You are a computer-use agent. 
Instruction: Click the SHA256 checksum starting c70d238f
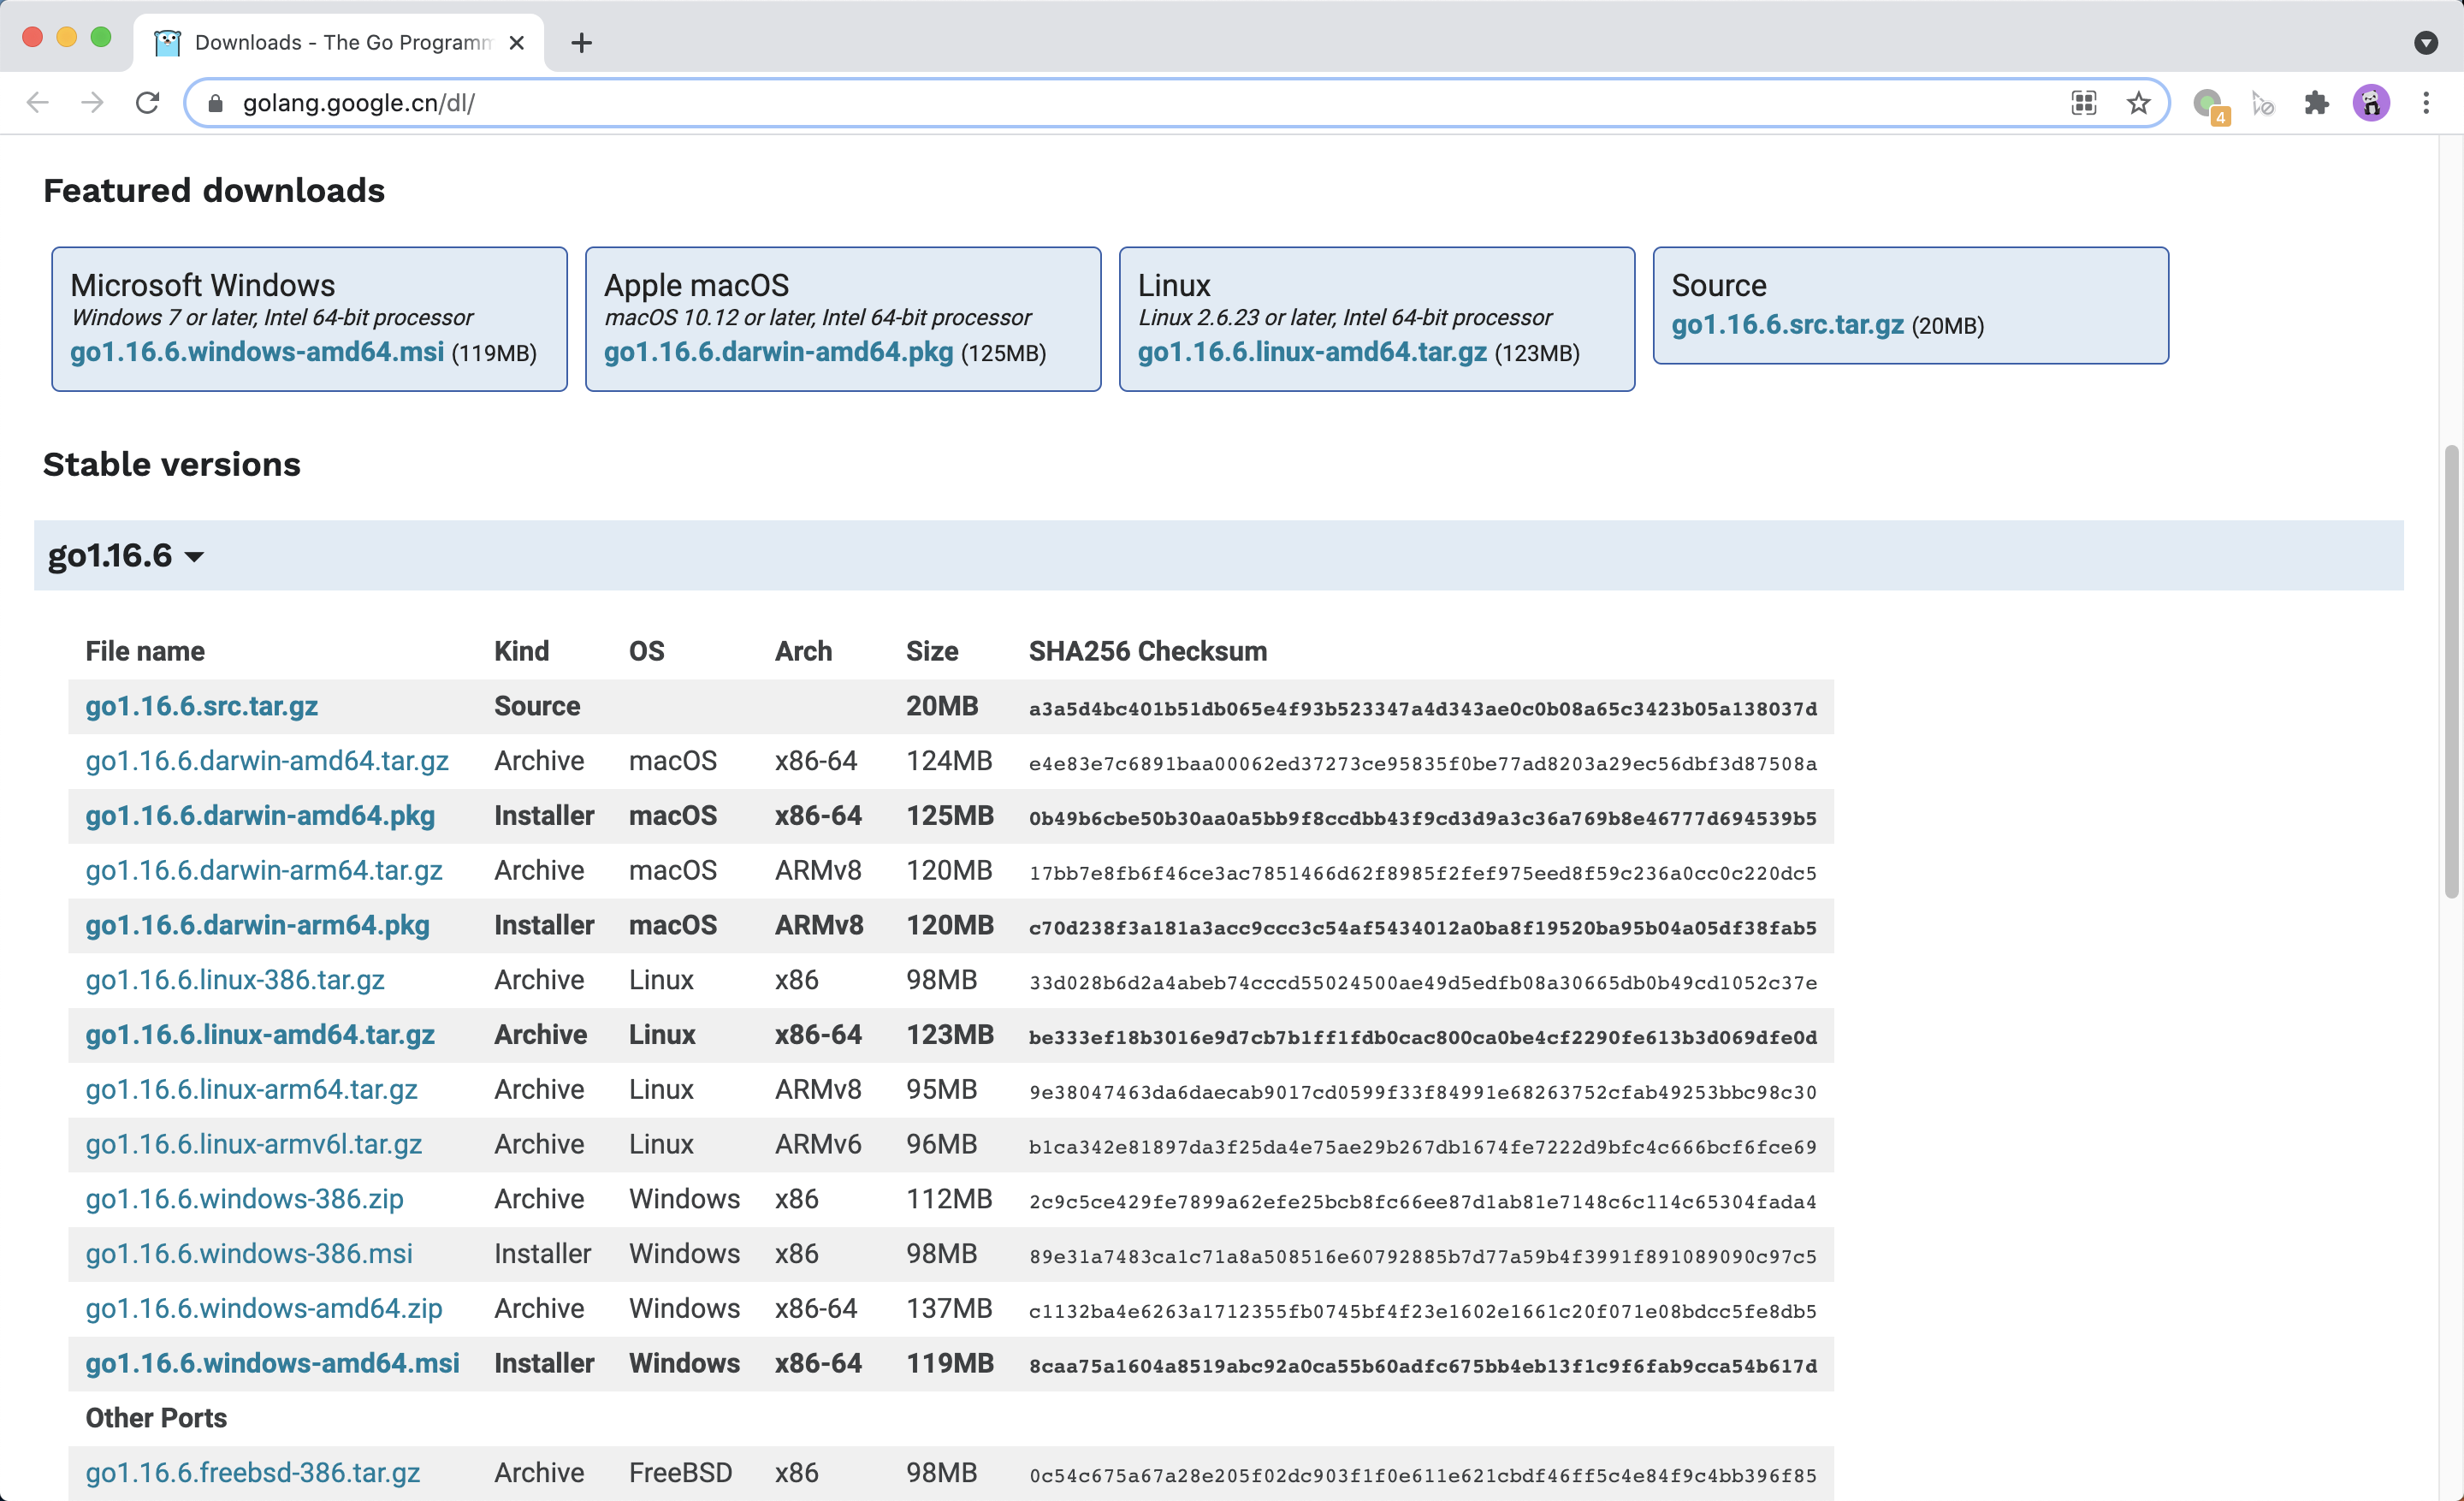(1423, 928)
